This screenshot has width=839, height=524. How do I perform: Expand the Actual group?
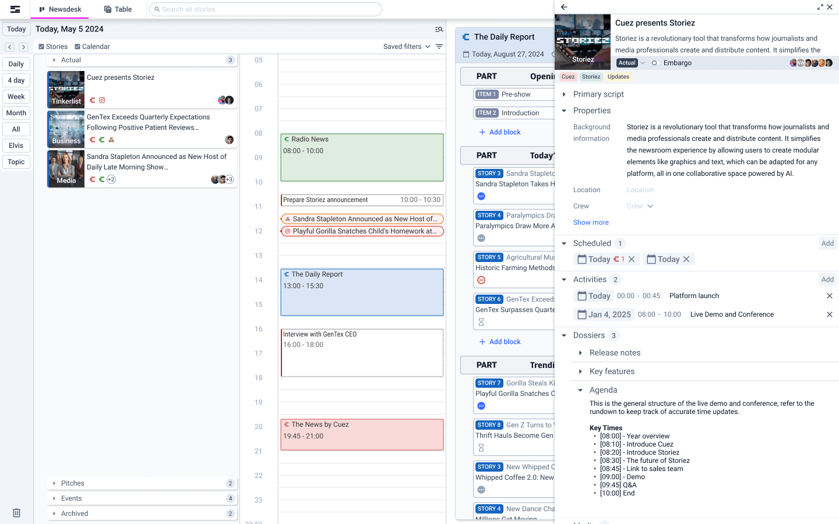54,60
